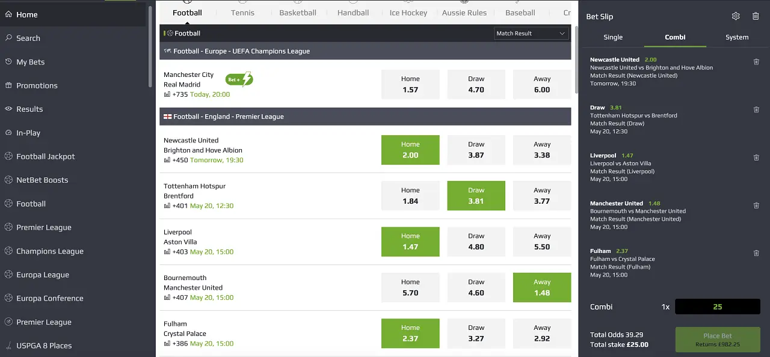Deselect Newcastle United Home 2.00 selection
The width and height of the screenshot is (770, 357).
[410, 150]
